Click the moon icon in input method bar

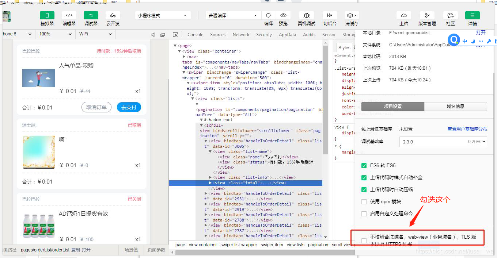coord(473,41)
